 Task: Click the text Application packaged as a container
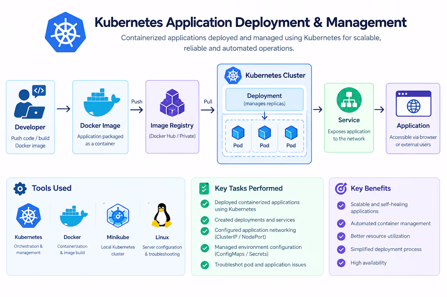coord(100,140)
